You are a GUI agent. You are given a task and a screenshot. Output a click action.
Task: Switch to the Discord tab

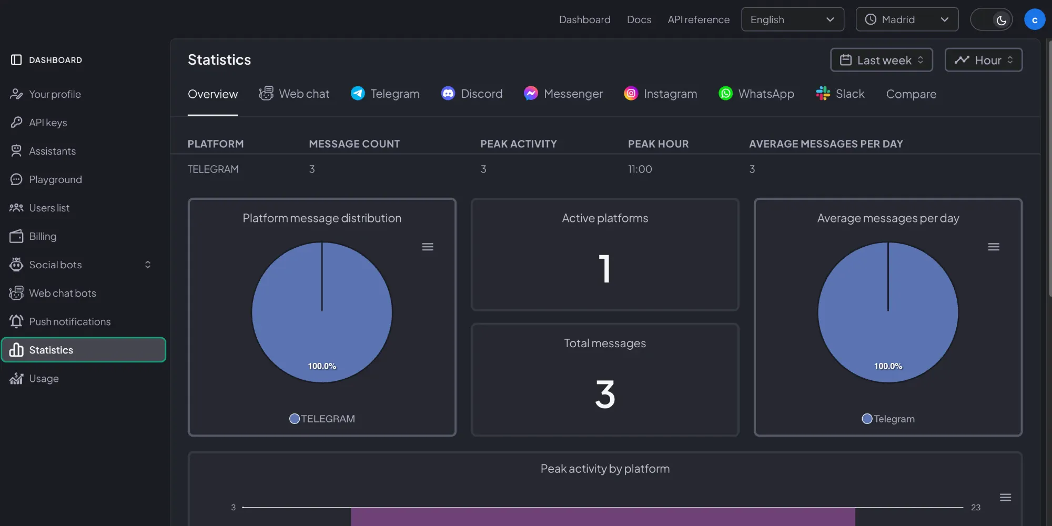click(x=471, y=94)
